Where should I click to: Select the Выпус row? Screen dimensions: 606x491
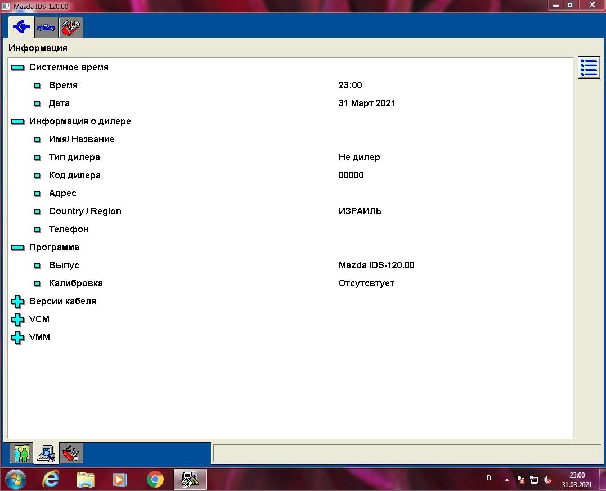(x=290, y=265)
